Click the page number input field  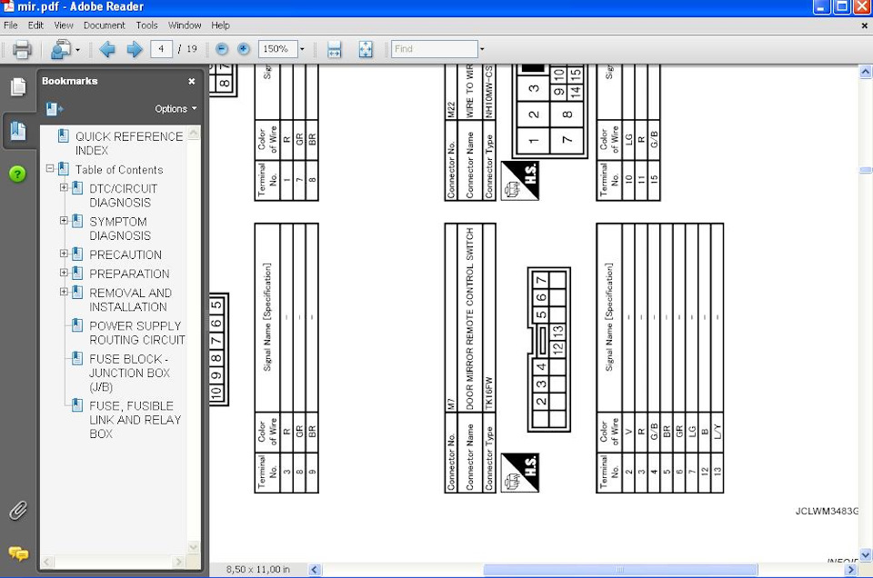click(161, 49)
